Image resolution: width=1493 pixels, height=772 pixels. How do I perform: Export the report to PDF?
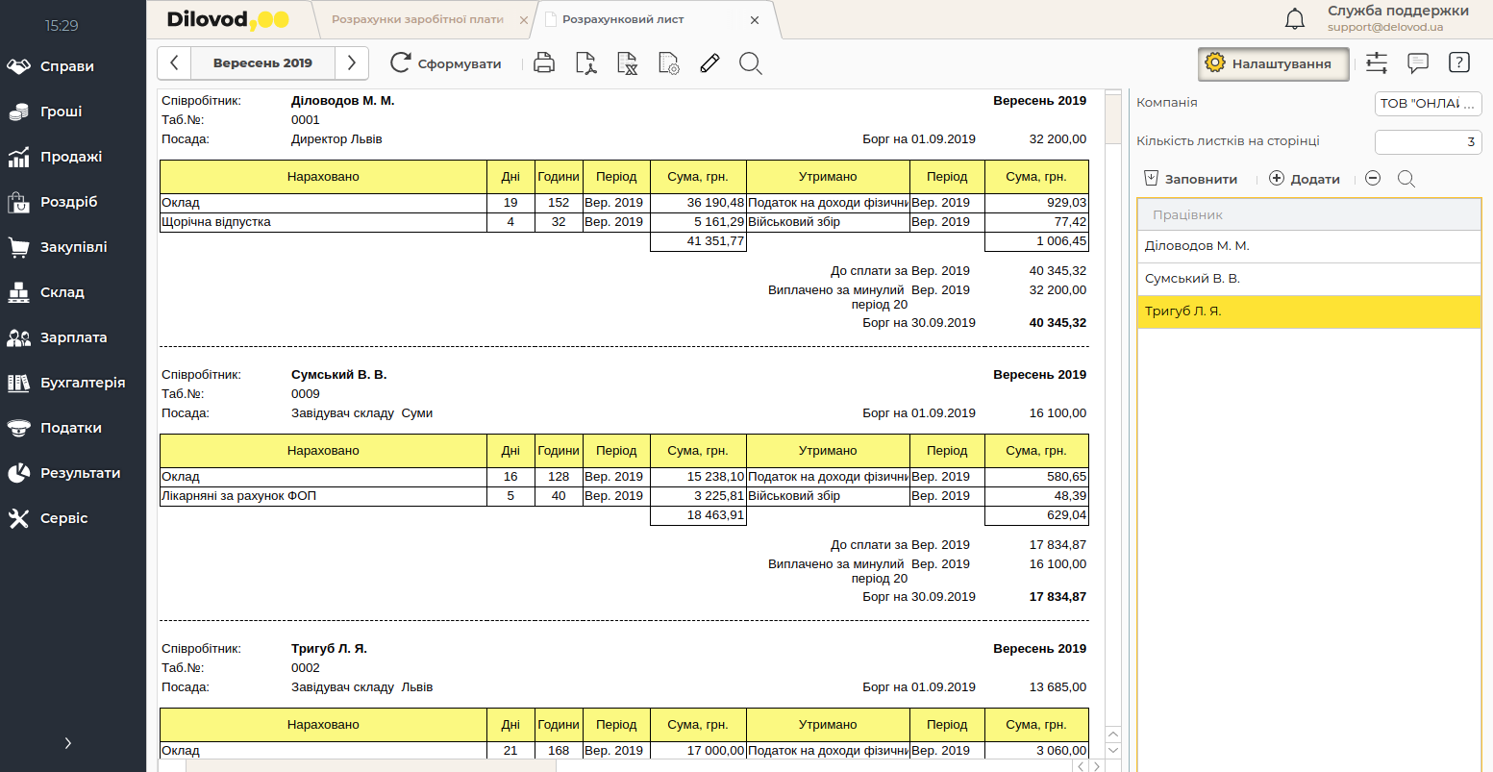(585, 63)
